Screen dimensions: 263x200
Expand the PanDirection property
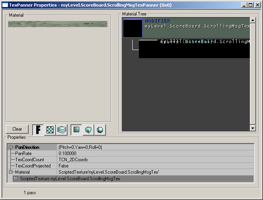click(x=10, y=147)
